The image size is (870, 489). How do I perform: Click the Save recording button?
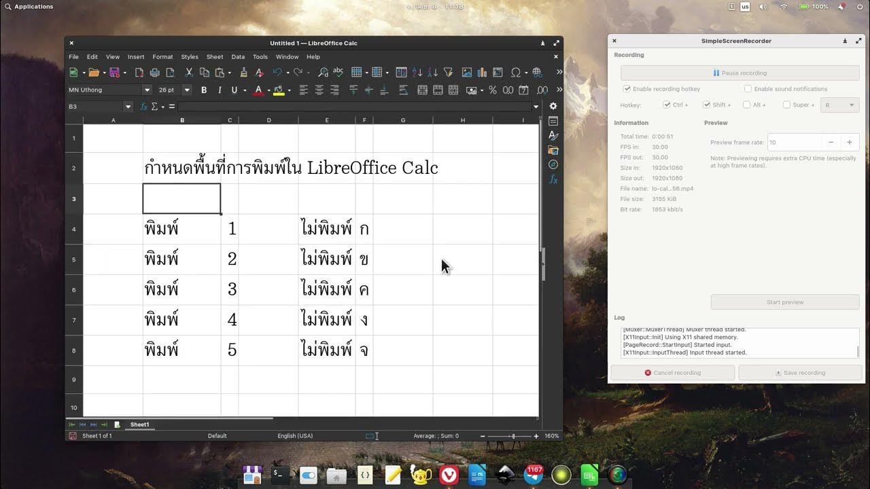(x=800, y=373)
